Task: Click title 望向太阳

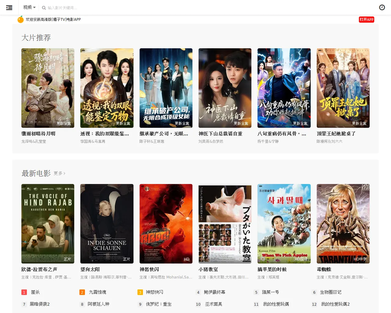Action: (x=90, y=270)
